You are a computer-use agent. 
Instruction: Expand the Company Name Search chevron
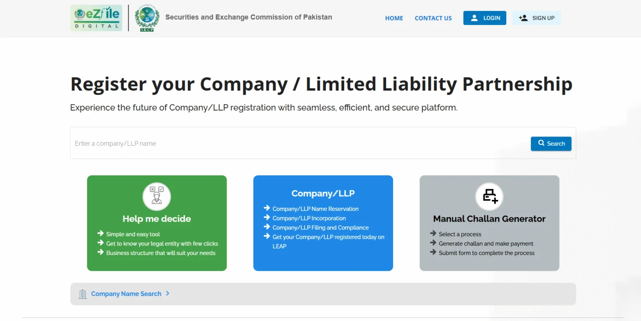click(x=167, y=293)
